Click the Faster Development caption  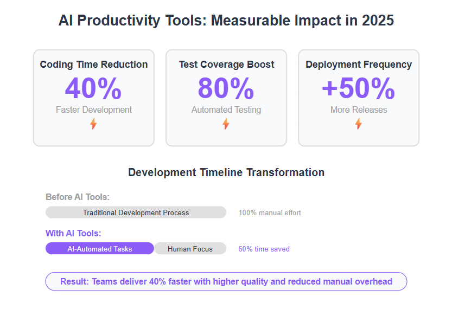click(x=94, y=109)
